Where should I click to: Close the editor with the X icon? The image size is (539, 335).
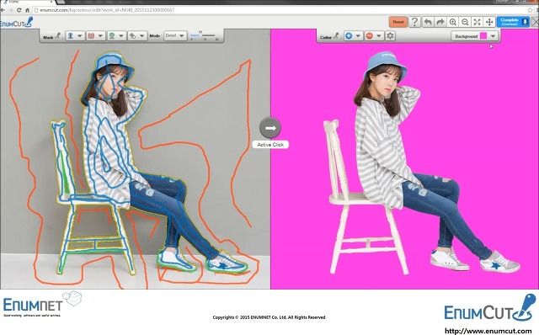536,22
